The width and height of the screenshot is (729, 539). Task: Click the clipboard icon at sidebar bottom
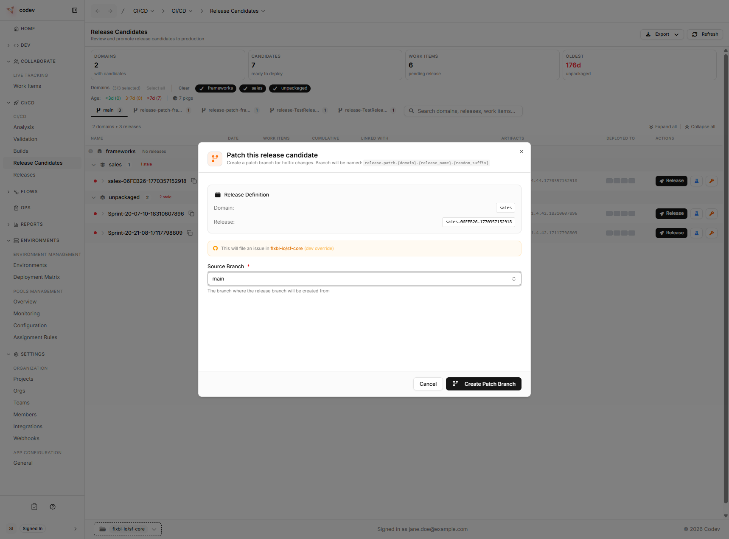pos(34,507)
